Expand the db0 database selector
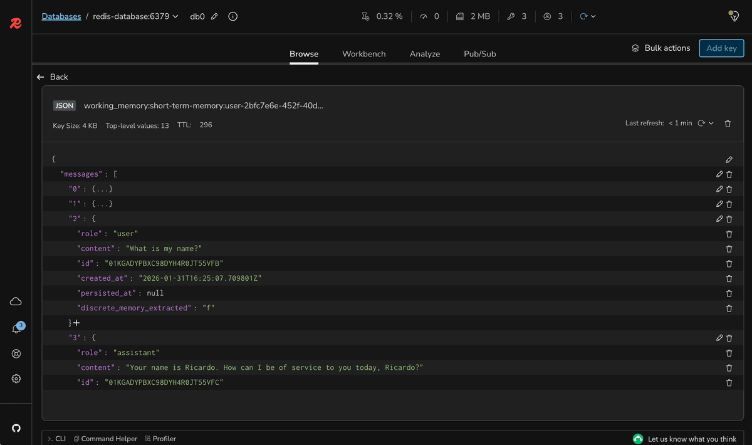Screen dimensions: 752x445 click(x=174, y=16)
